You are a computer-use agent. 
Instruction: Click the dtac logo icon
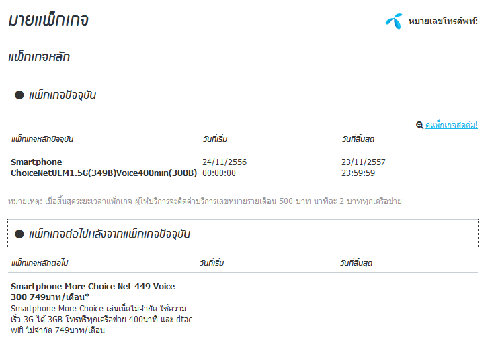tap(394, 21)
